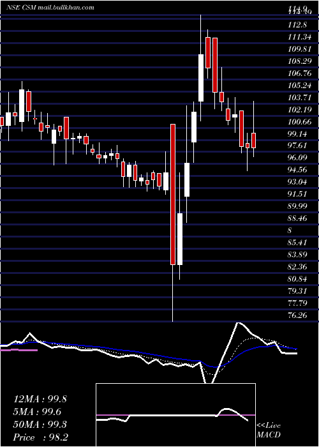Click the 76.26 price axis label
This screenshot has width=319, height=447.
pyautogui.click(x=297, y=315)
